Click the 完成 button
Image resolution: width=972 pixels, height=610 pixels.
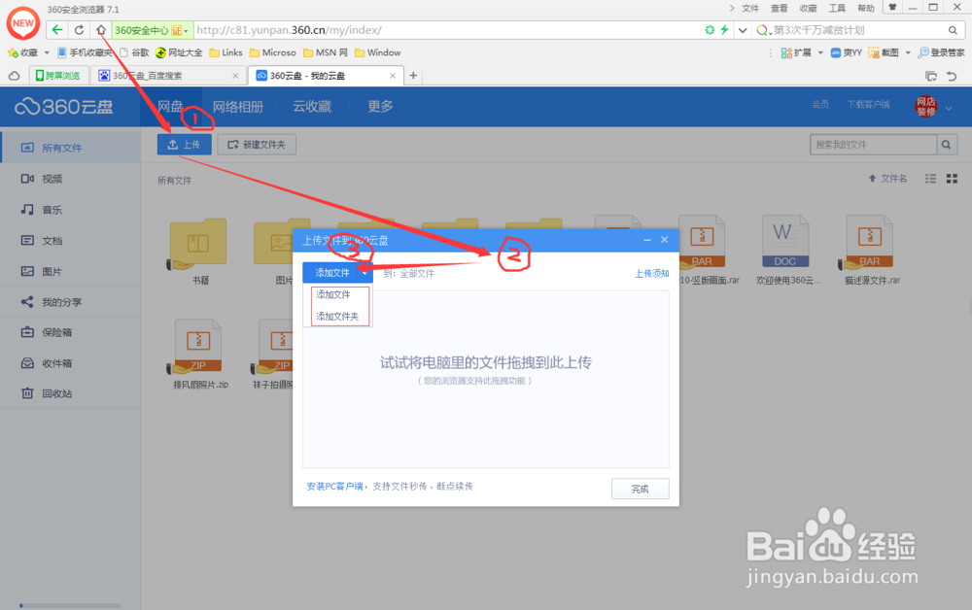641,489
